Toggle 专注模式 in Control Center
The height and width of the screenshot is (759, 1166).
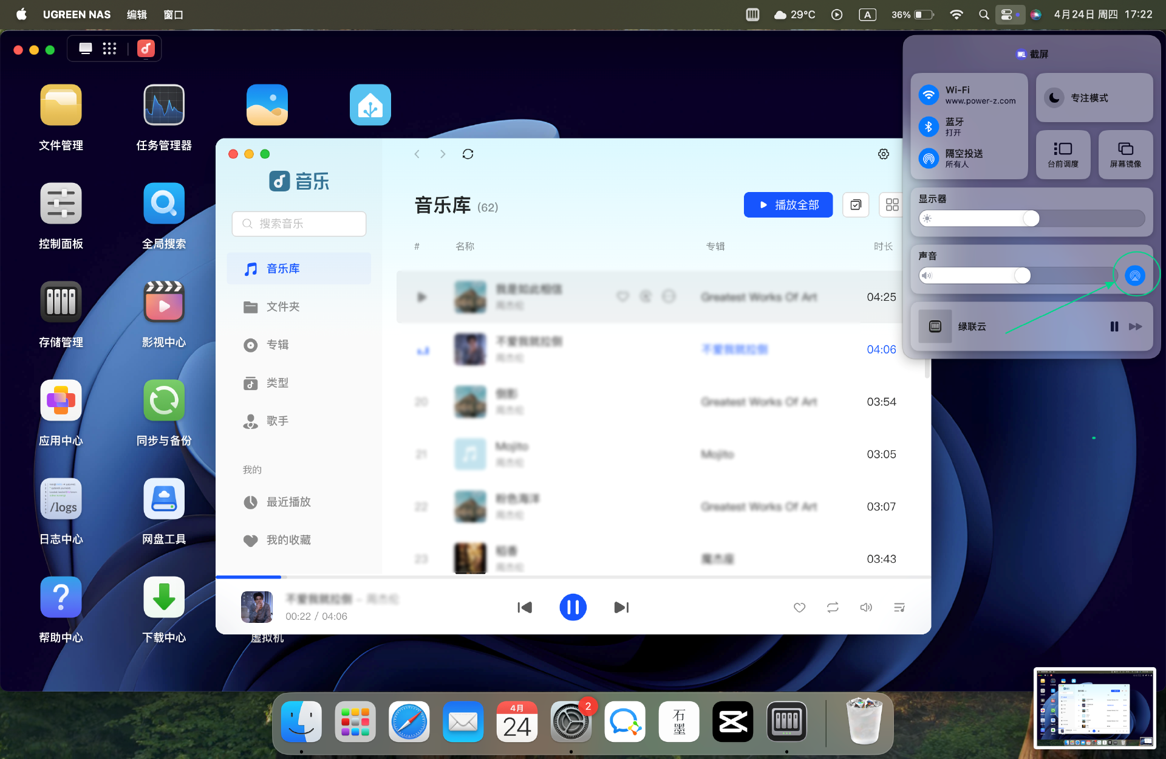point(1094,98)
